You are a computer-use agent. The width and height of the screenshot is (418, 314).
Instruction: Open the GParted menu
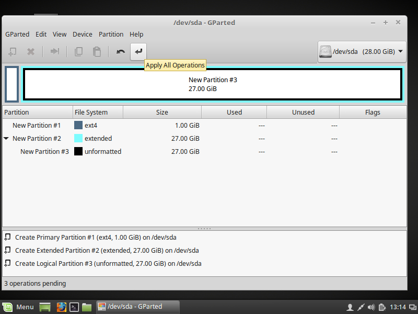tap(17, 35)
